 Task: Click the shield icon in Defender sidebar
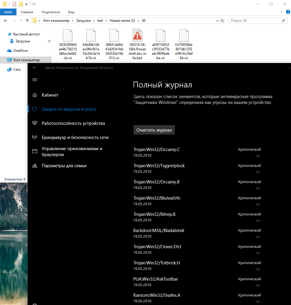click(35, 109)
